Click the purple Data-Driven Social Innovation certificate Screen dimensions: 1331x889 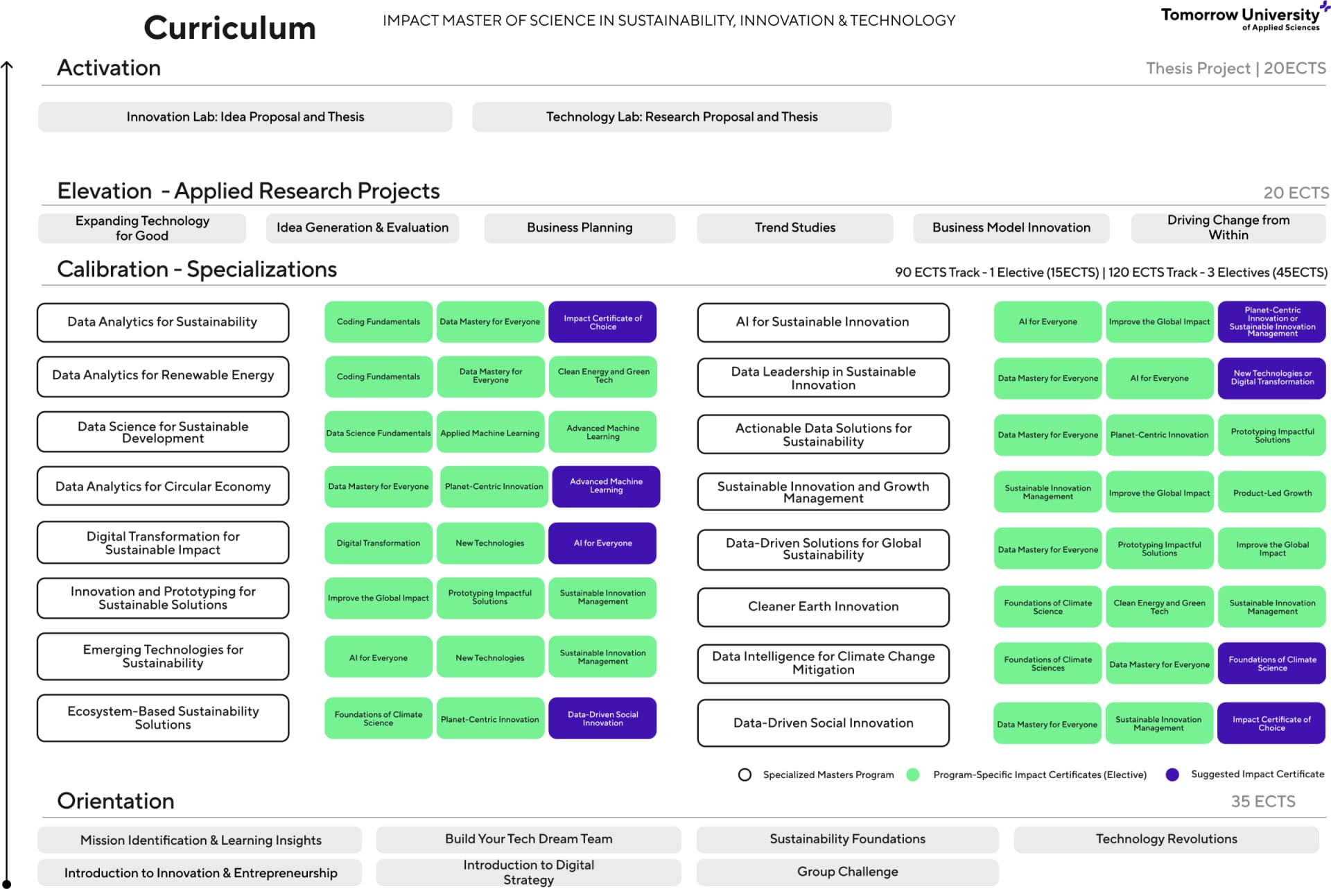(602, 718)
